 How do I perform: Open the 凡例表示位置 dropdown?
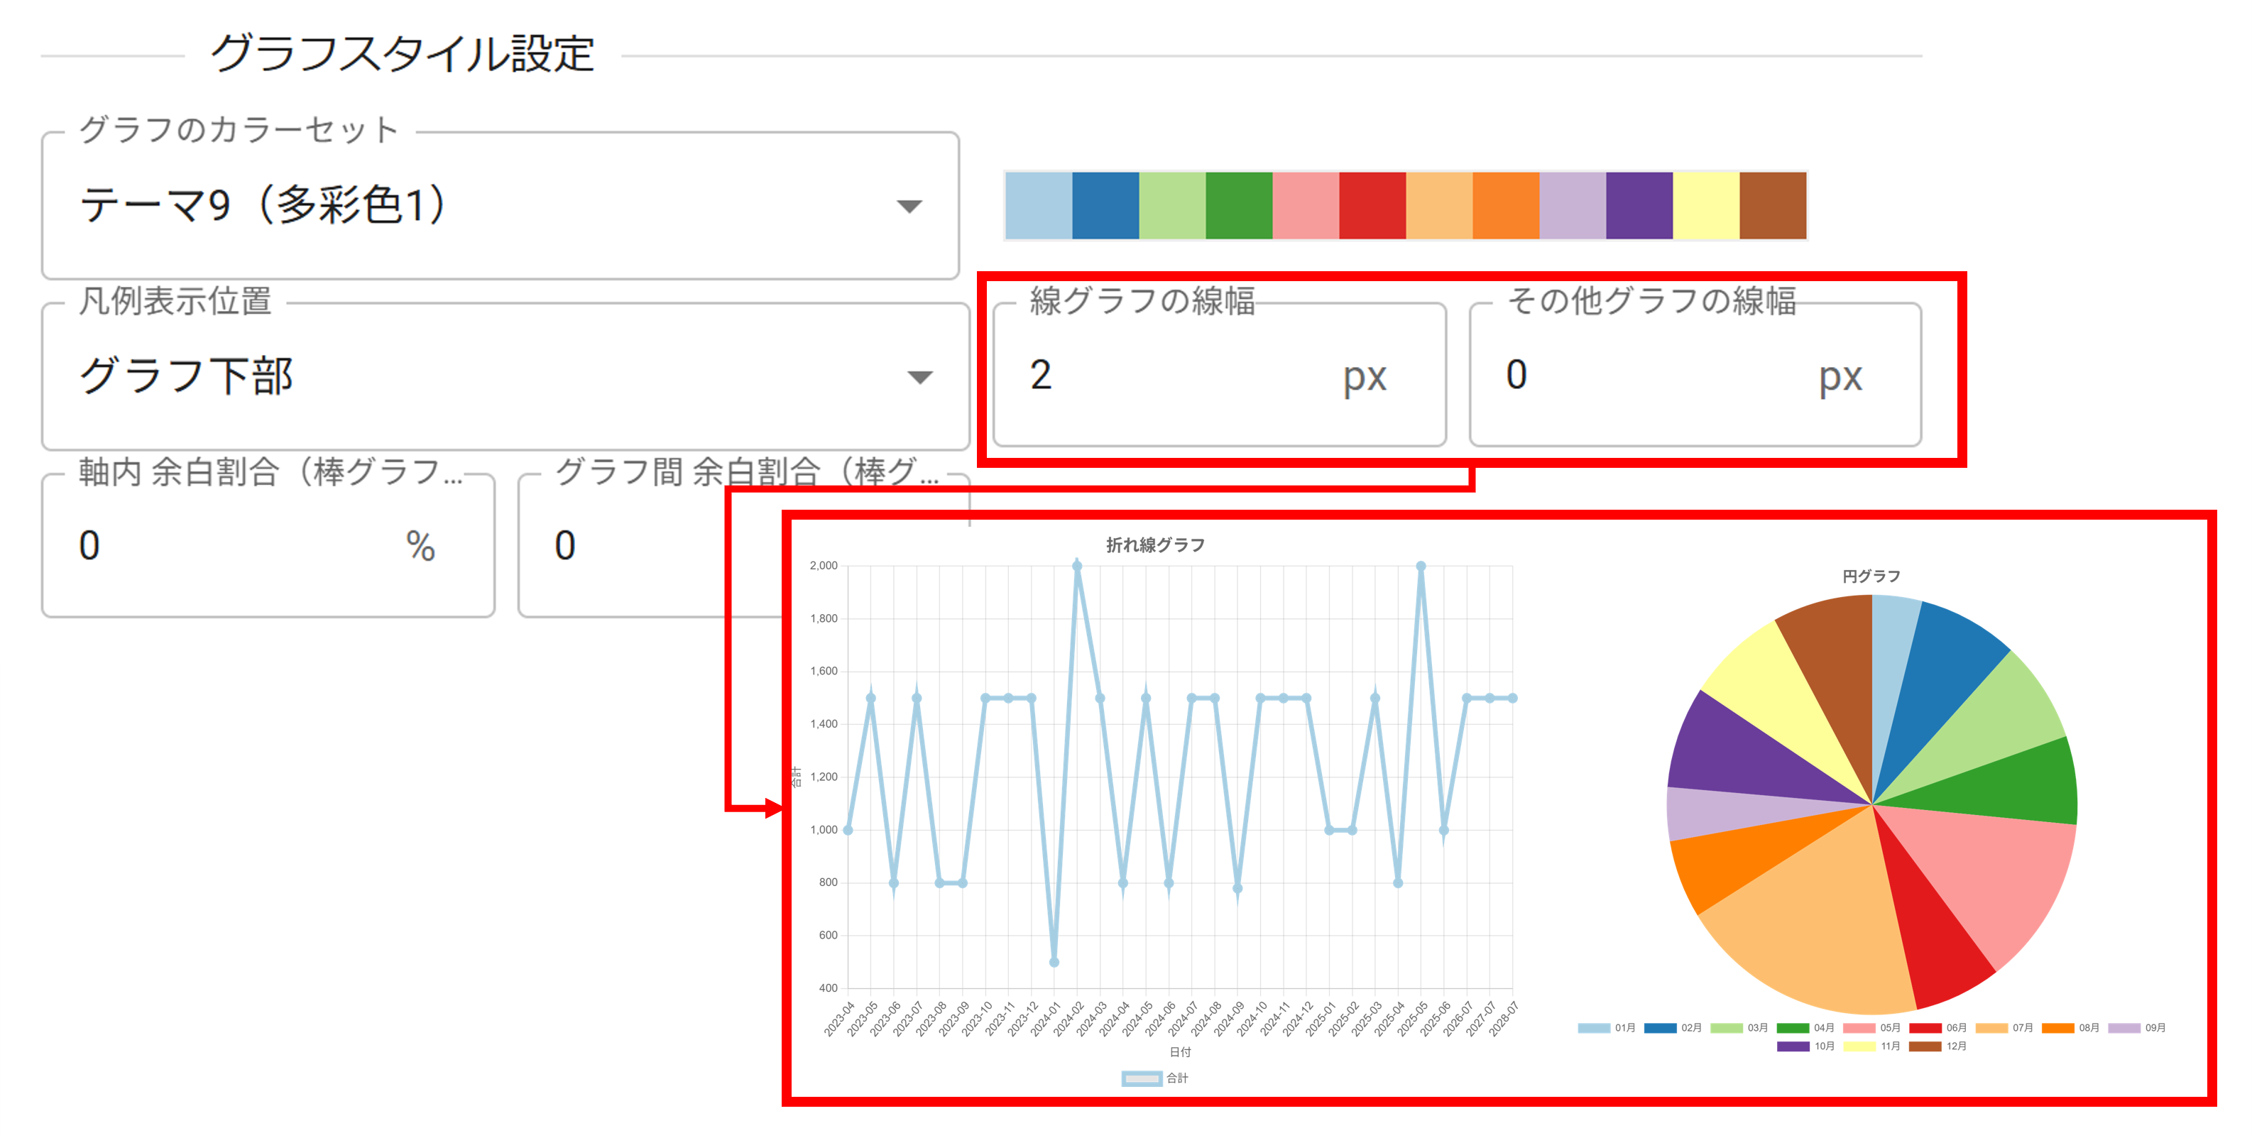505,377
